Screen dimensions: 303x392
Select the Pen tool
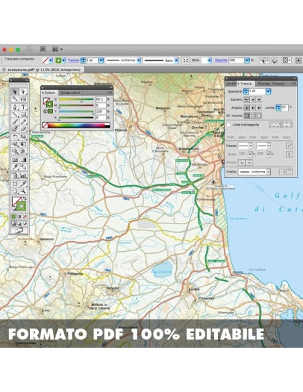point(15,107)
